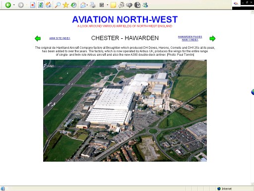Expand the Mail dropdown arrow
Image resolution: width=254 pixels, height=191 pixels.
87,5
